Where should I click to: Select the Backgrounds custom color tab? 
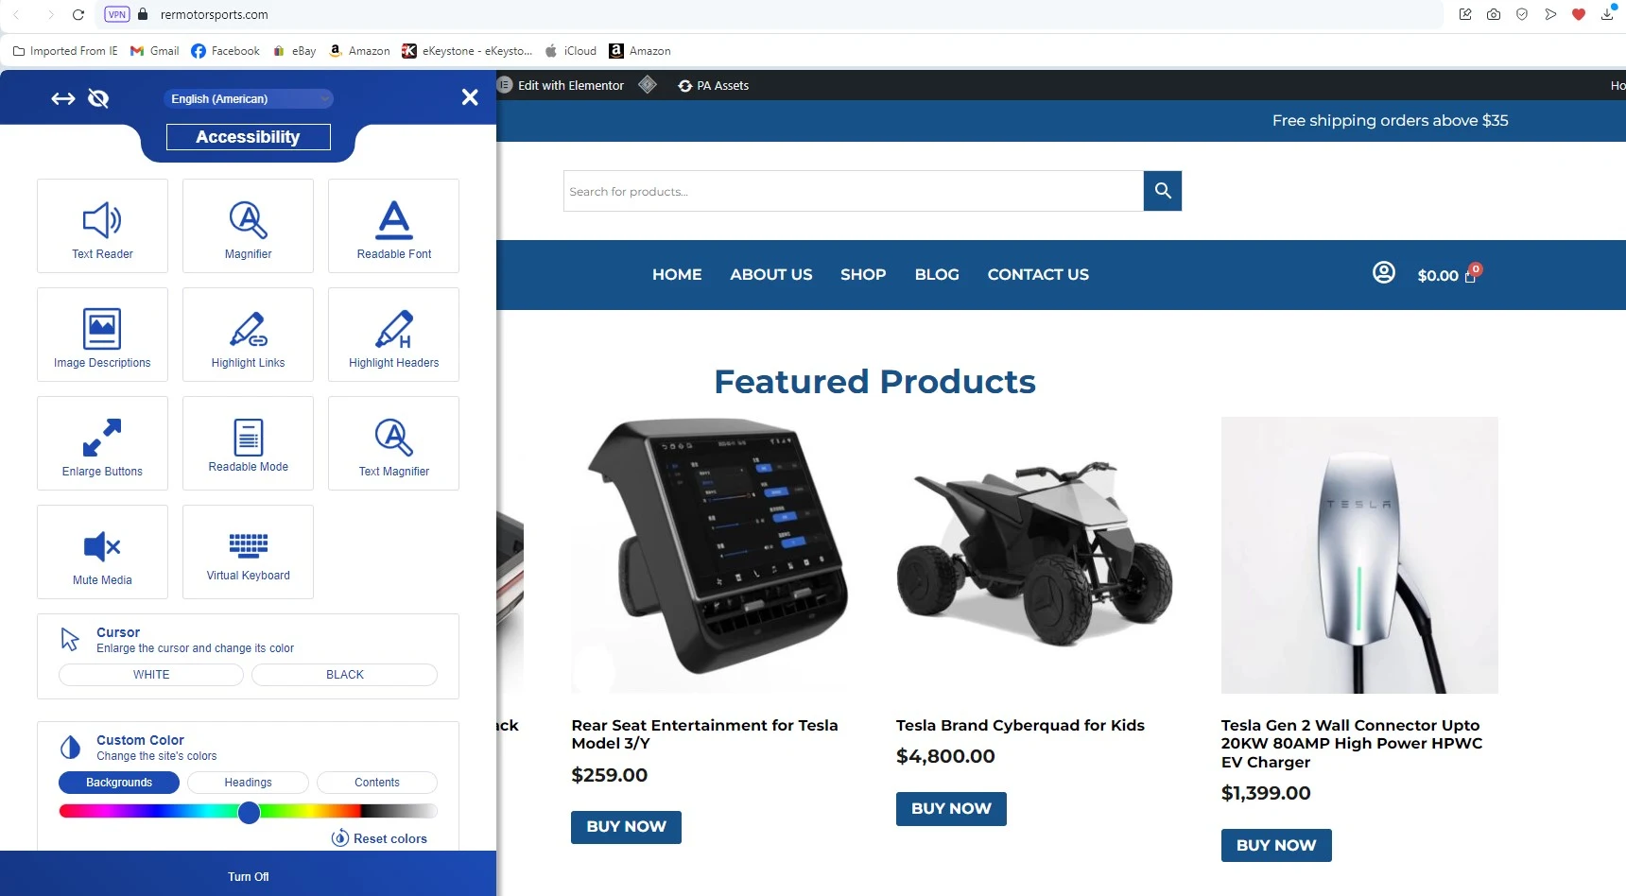pyautogui.click(x=119, y=783)
